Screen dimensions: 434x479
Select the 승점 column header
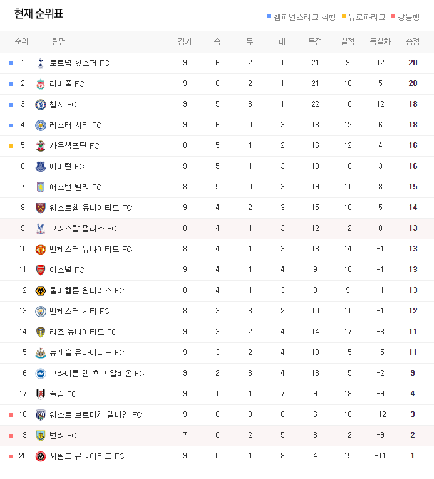point(413,41)
